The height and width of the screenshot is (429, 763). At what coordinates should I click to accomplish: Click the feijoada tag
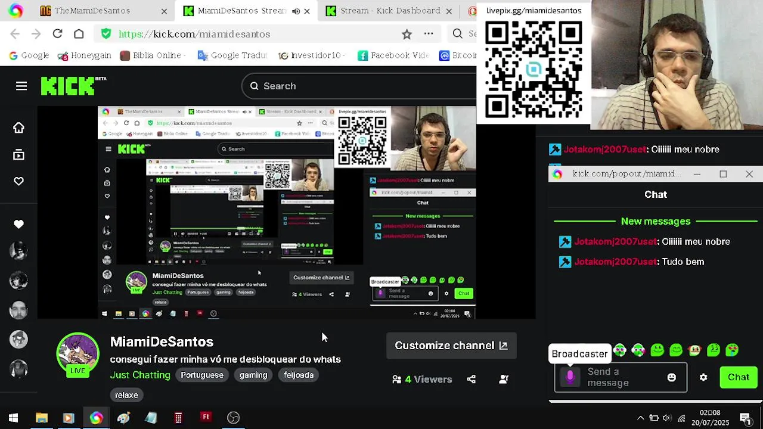[x=299, y=375]
